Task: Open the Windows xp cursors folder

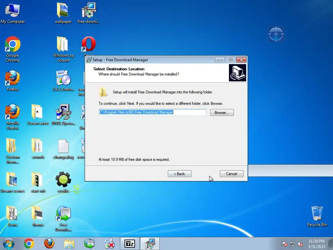Action: [x=63, y=49]
